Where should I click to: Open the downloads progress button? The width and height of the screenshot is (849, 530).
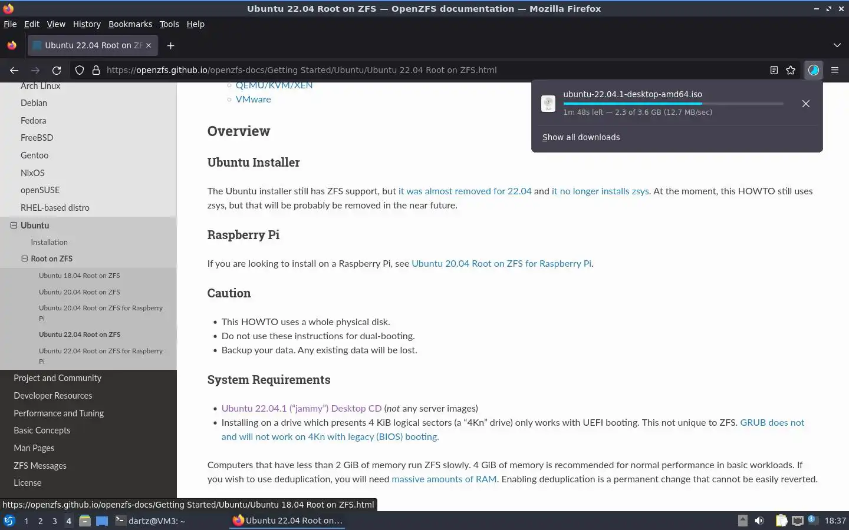coord(814,70)
